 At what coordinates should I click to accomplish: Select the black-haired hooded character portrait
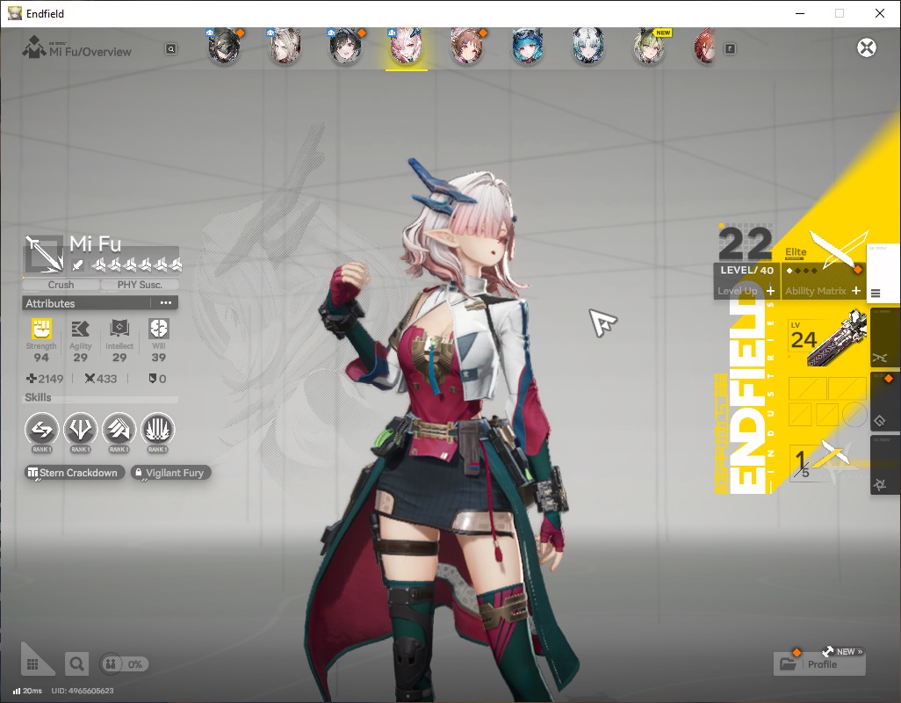[x=345, y=46]
